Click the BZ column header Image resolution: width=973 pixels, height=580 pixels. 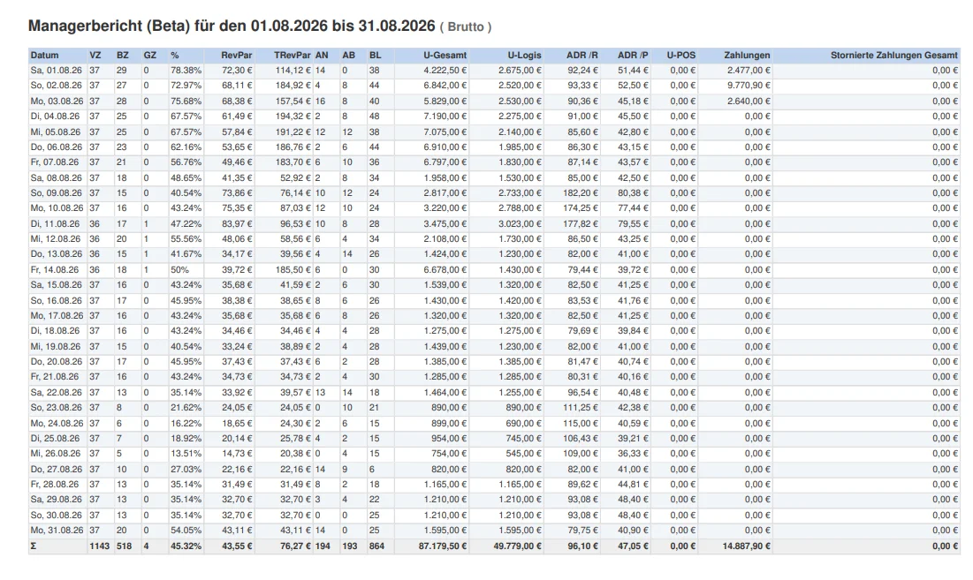point(122,55)
